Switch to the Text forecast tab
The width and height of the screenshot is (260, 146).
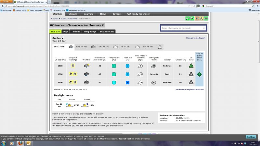tap(107, 31)
